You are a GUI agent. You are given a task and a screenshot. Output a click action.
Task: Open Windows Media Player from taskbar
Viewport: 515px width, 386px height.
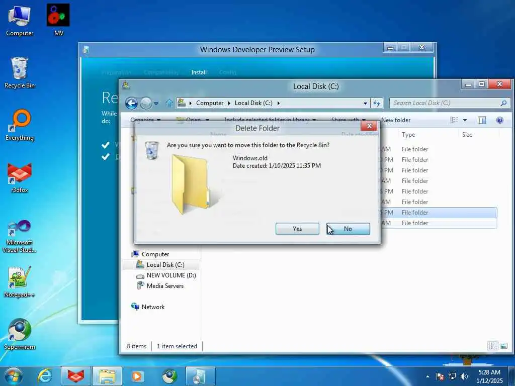click(137, 376)
